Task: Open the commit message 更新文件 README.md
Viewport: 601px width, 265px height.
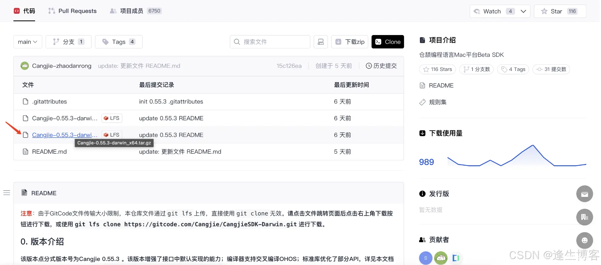Action: point(139,66)
